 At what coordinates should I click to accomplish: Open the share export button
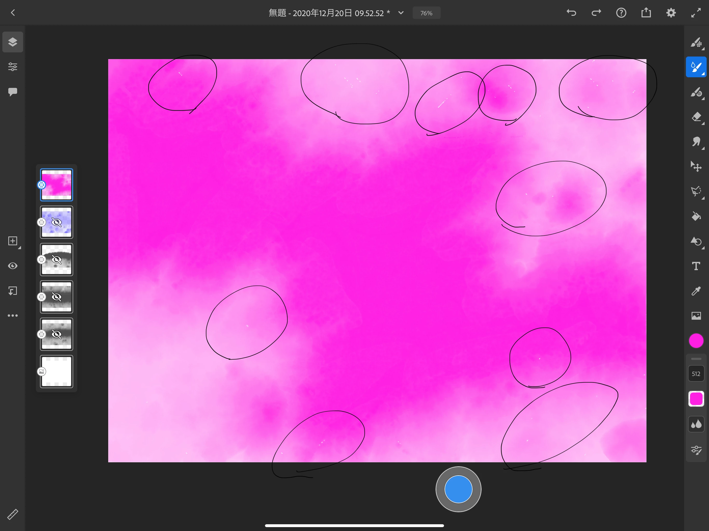646,13
